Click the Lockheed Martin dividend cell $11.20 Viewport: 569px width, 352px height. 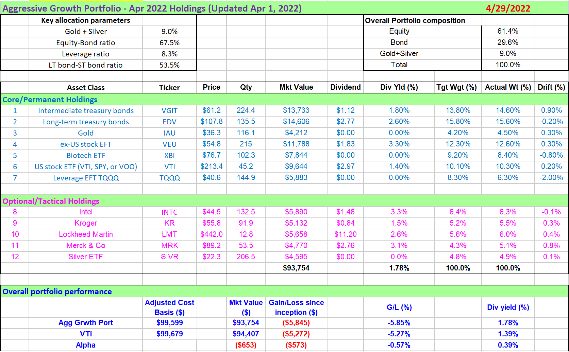[x=345, y=234]
